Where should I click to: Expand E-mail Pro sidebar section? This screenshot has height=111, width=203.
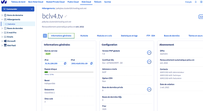pos(2,33)
